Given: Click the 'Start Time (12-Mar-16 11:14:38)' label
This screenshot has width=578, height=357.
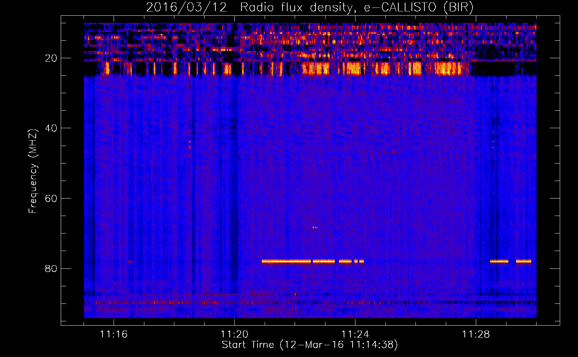Looking at the screenshot, I should 310,345.
